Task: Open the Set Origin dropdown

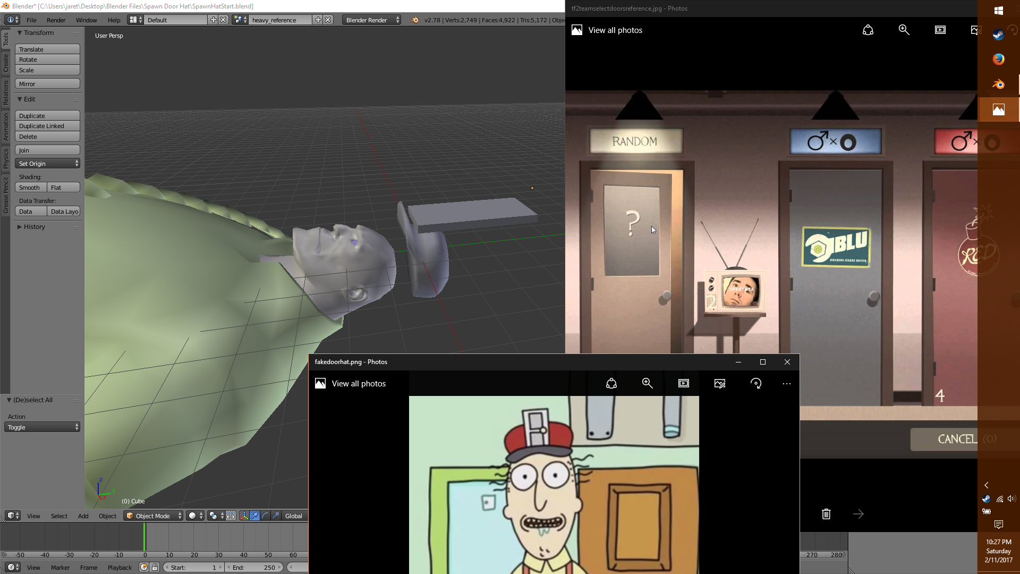Action: point(47,164)
